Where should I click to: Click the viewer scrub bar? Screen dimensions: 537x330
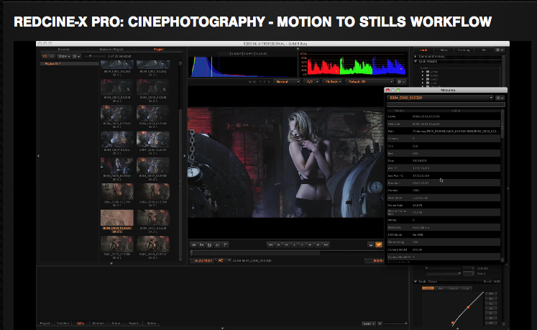point(287,253)
